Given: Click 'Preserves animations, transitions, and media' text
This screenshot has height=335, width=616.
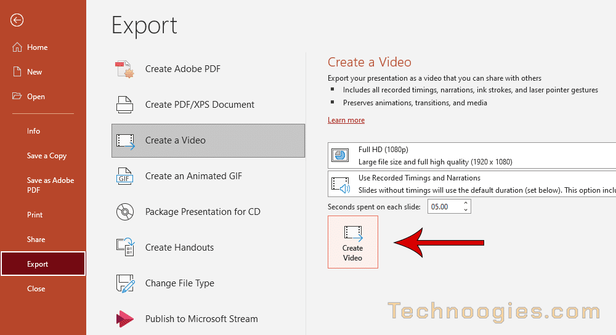Looking at the screenshot, I should tap(415, 103).
